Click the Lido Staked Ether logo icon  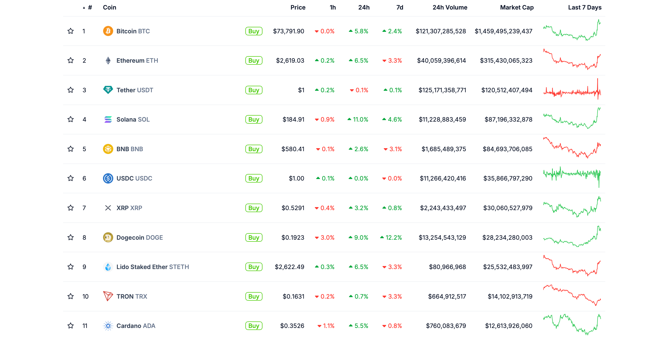pyautogui.click(x=108, y=267)
